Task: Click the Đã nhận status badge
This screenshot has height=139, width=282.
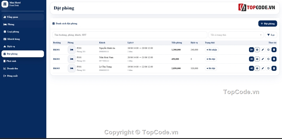Action: click(x=212, y=50)
